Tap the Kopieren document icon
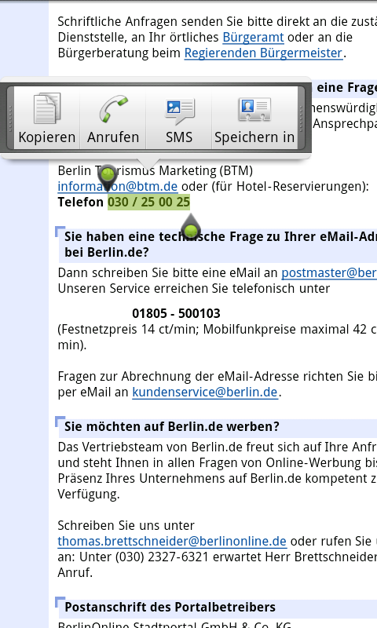Screen dimensions: 377x628 [x=47, y=108]
